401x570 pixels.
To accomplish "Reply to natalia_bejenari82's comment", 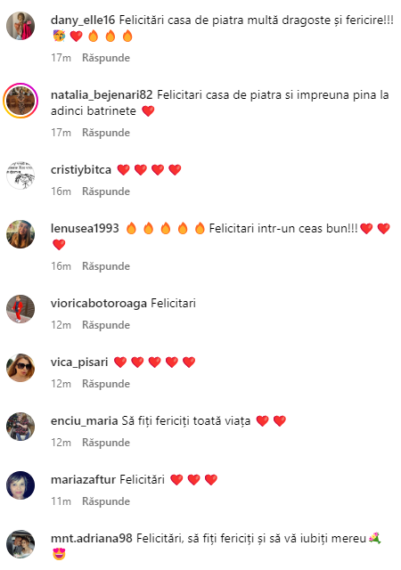I will [x=106, y=133].
